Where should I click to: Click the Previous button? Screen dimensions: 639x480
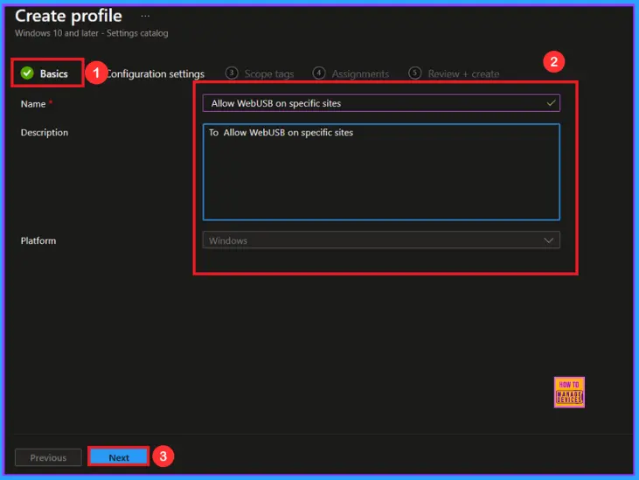tap(48, 457)
